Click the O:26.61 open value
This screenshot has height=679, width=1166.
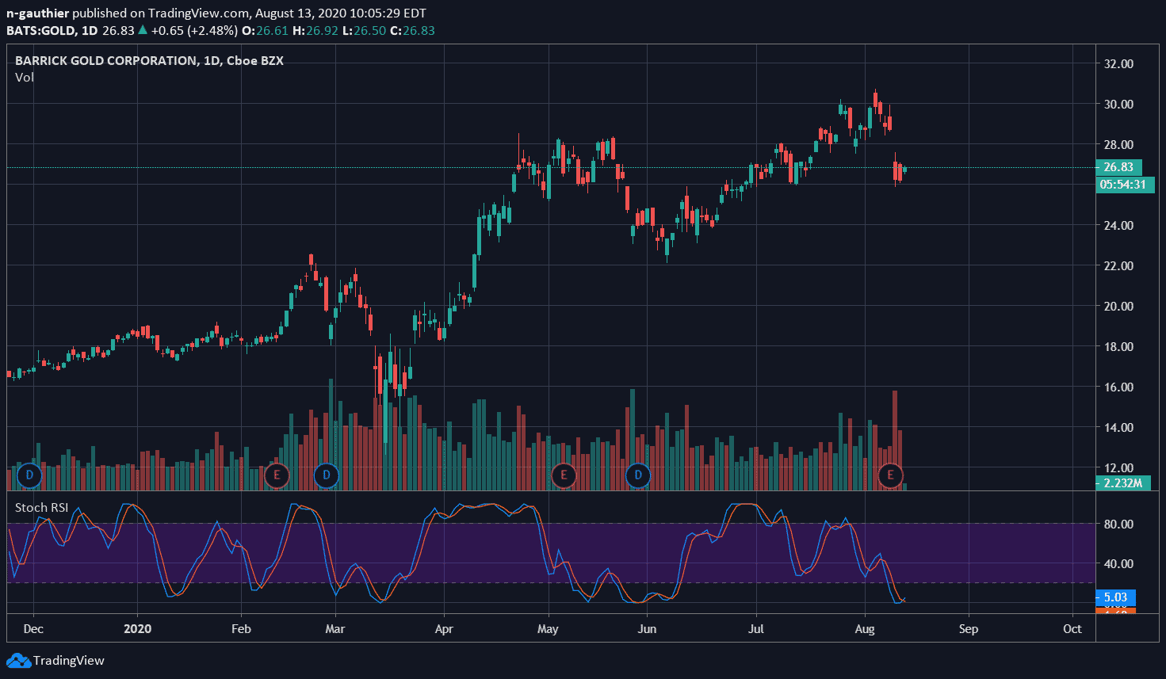coord(266,30)
